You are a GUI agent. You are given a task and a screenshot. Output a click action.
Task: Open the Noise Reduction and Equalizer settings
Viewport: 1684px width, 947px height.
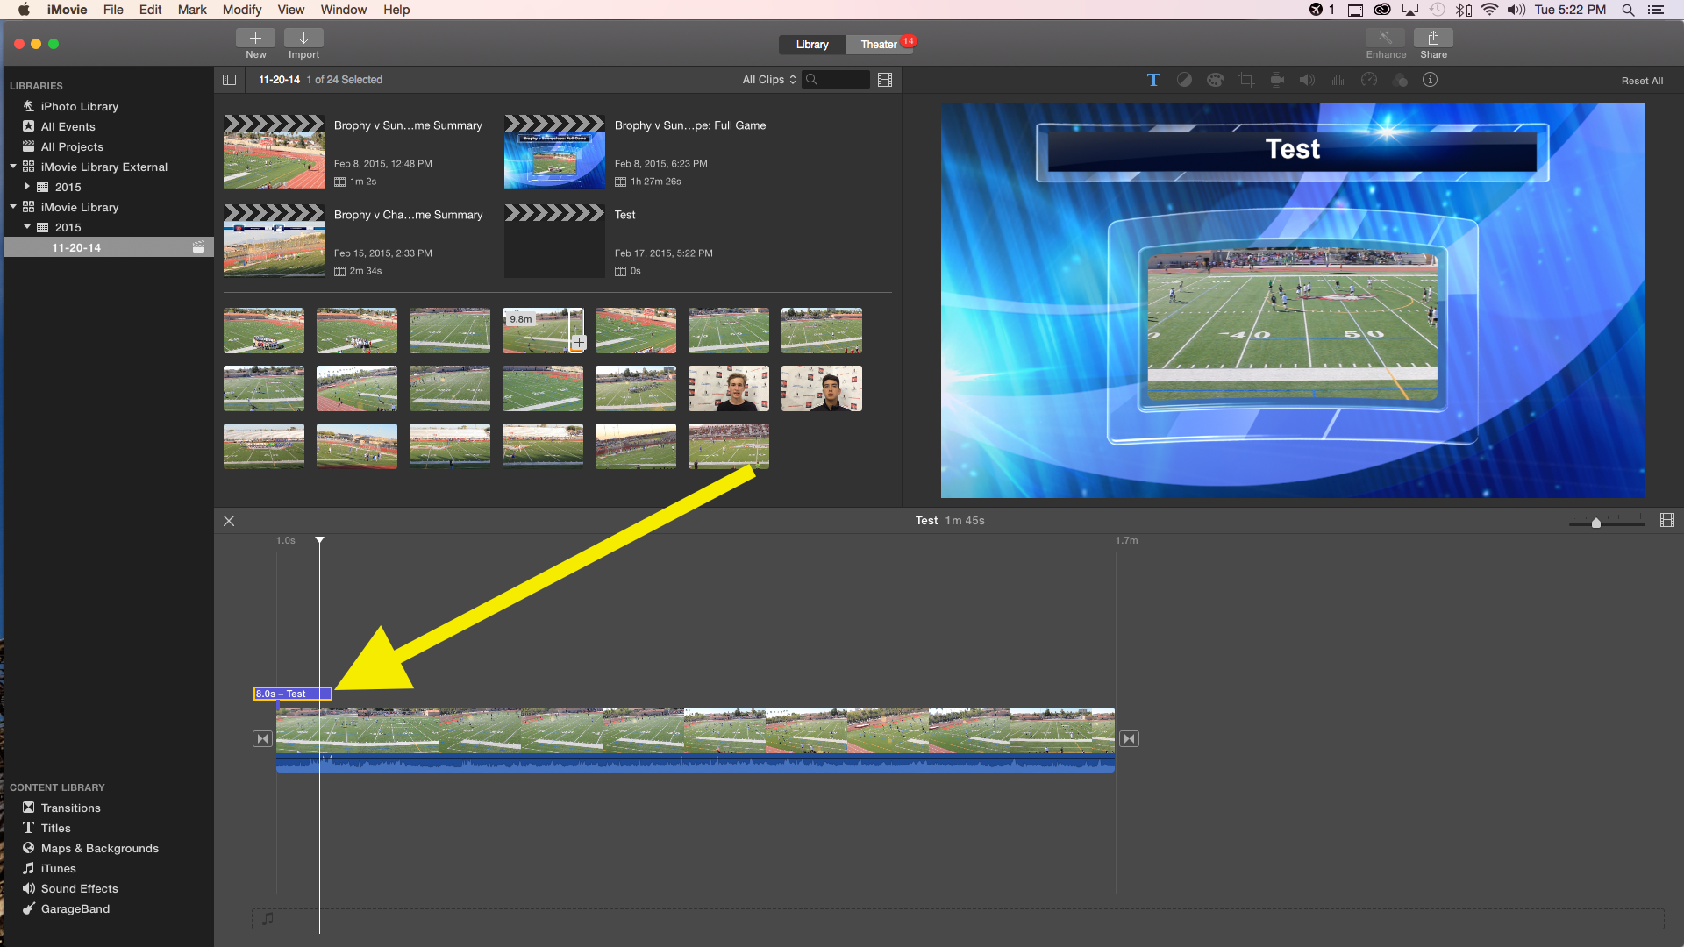pos(1338,80)
